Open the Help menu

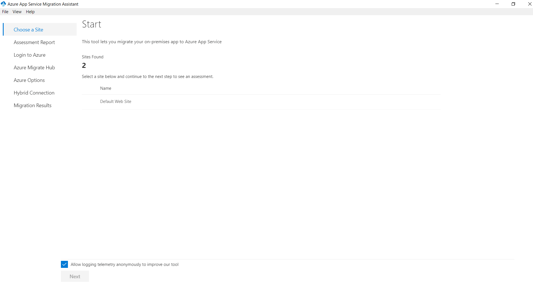click(30, 12)
